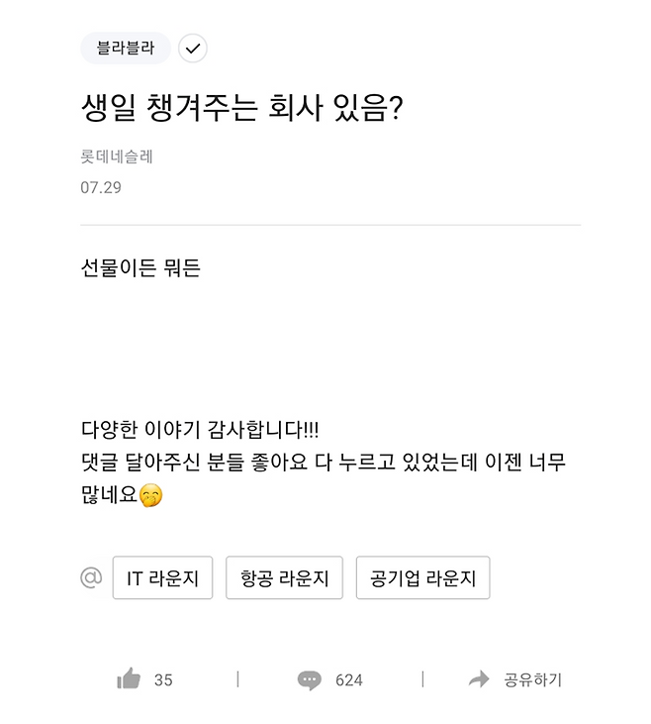Click the 블라블라 topic tag
Image resolution: width=651 pixels, height=724 pixels.
(126, 49)
